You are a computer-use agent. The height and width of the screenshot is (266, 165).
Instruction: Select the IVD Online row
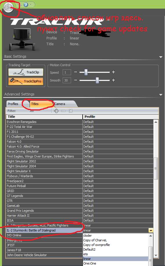[44, 235]
